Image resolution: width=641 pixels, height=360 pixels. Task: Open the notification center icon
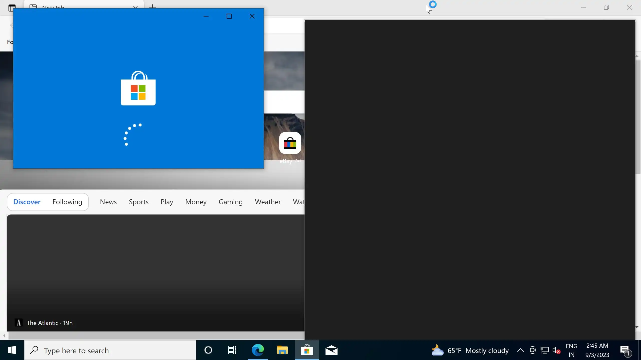625,350
